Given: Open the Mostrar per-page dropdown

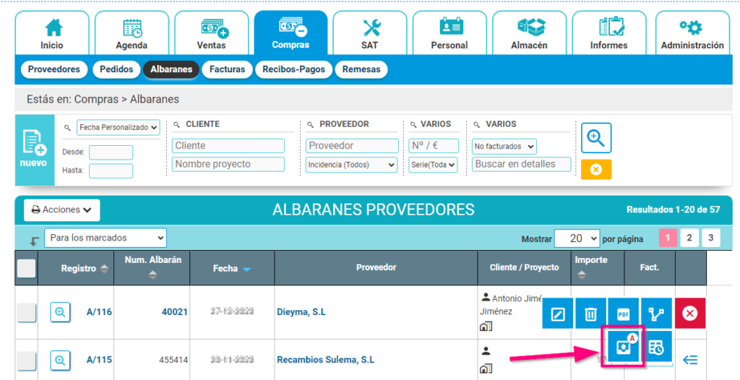Looking at the screenshot, I should point(577,238).
